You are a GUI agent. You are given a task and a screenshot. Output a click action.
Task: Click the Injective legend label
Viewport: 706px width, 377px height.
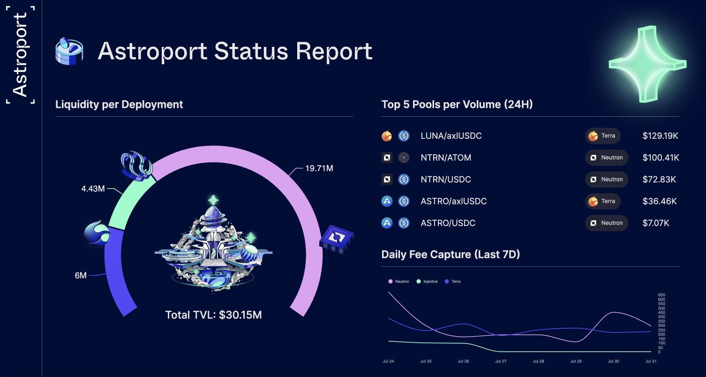tap(430, 281)
